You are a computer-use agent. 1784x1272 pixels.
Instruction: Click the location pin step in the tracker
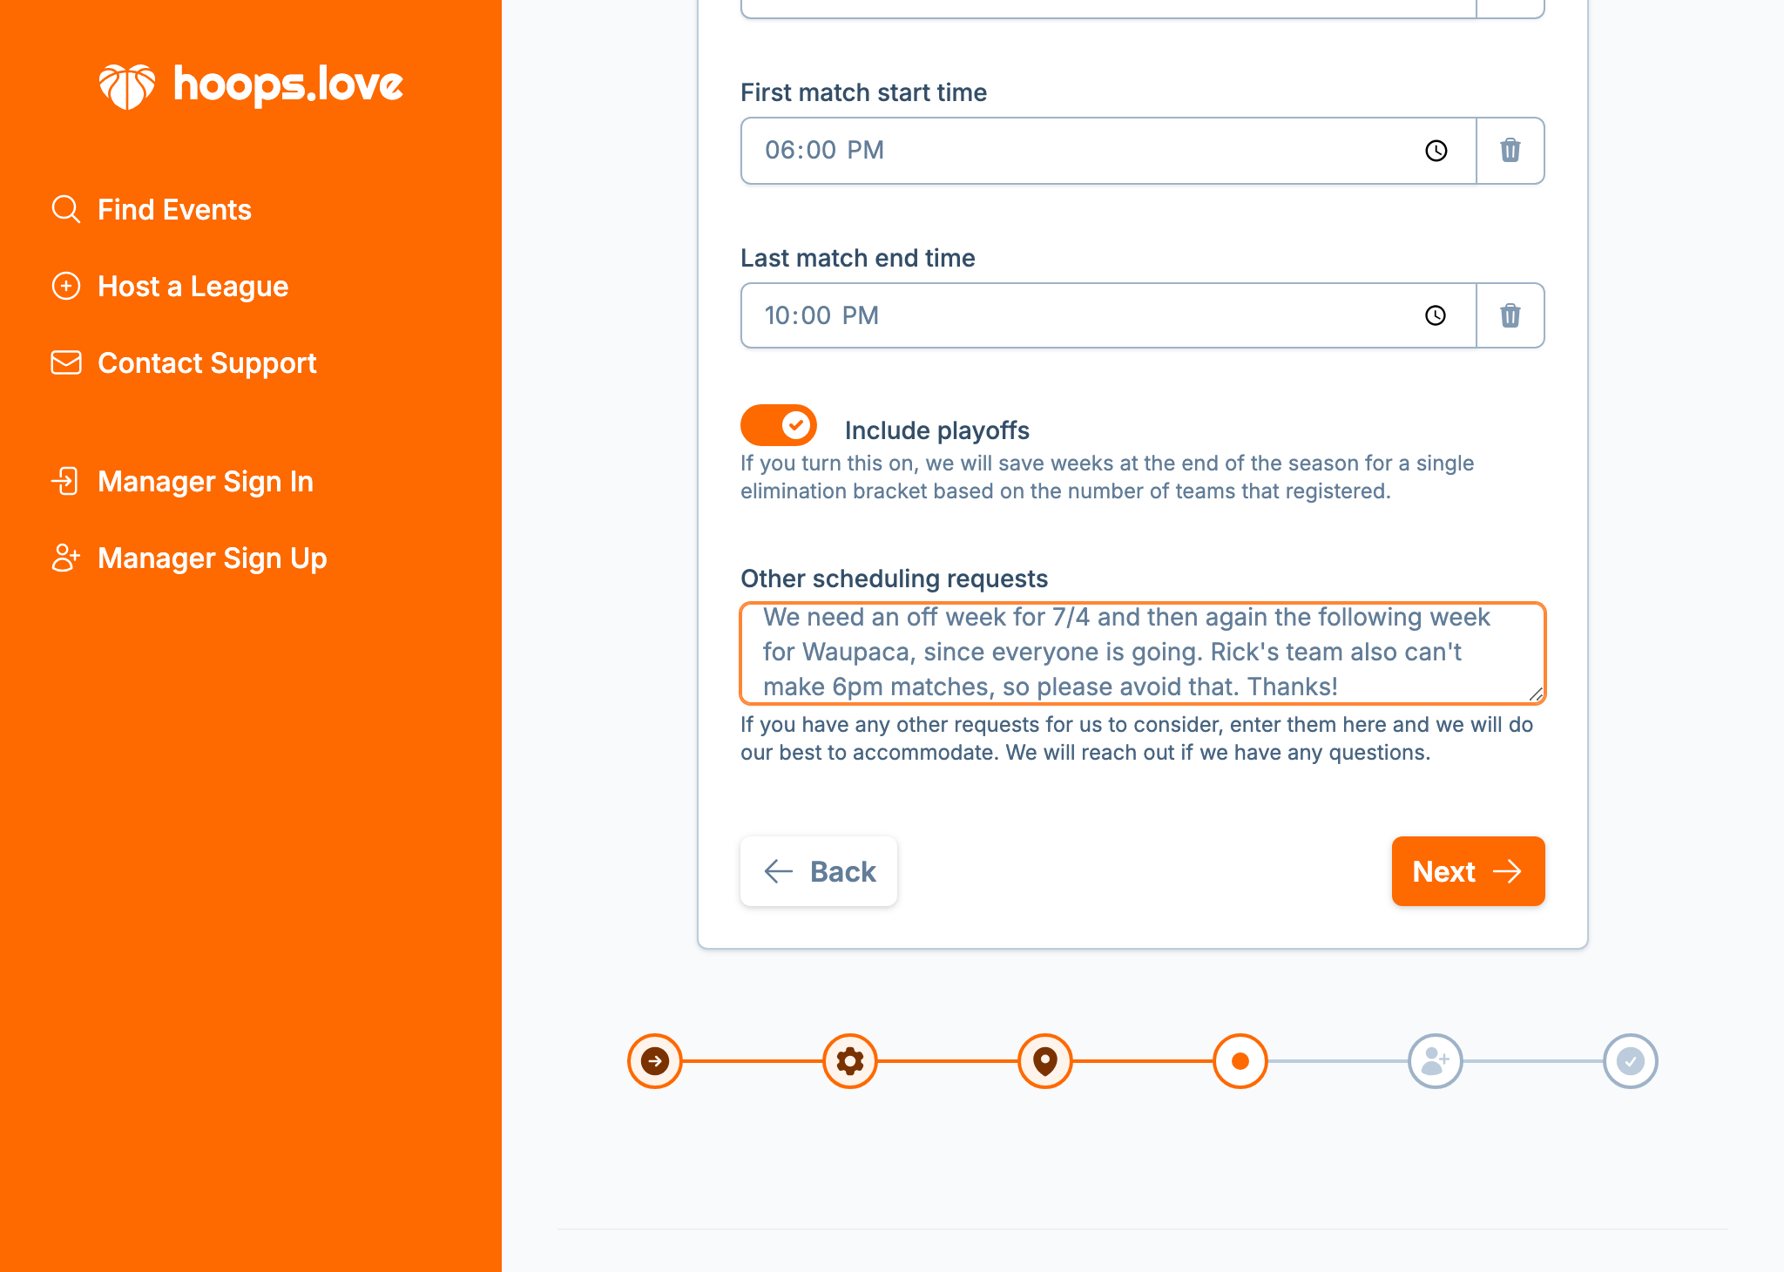tap(1044, 1061)
